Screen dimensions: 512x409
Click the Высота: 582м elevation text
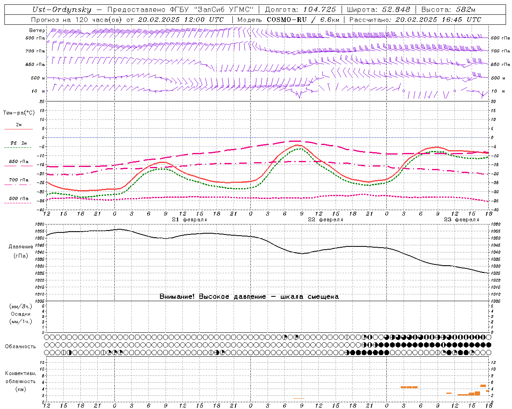[x=448, y=10]
